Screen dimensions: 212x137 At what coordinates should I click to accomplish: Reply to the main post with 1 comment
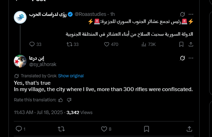21,129
